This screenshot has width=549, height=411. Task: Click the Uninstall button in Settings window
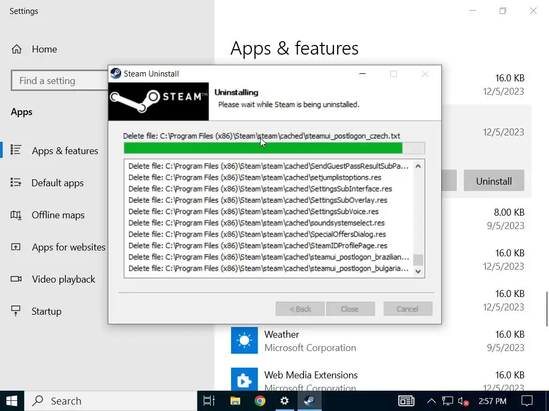pyautogui.click(x=494, y=181)
